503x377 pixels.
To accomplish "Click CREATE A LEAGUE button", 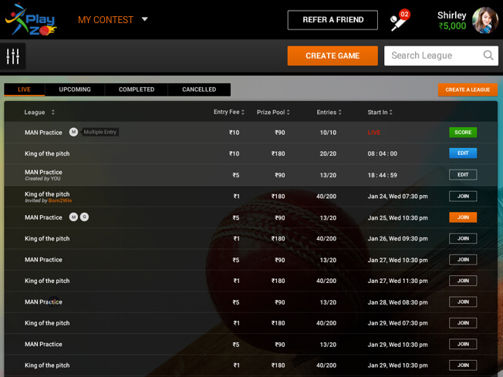I will click(x=468, y=89).
